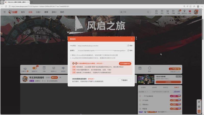Close the 斗鱼官方福利服 advertisement

pyautogui.click(x=180, y=76)
